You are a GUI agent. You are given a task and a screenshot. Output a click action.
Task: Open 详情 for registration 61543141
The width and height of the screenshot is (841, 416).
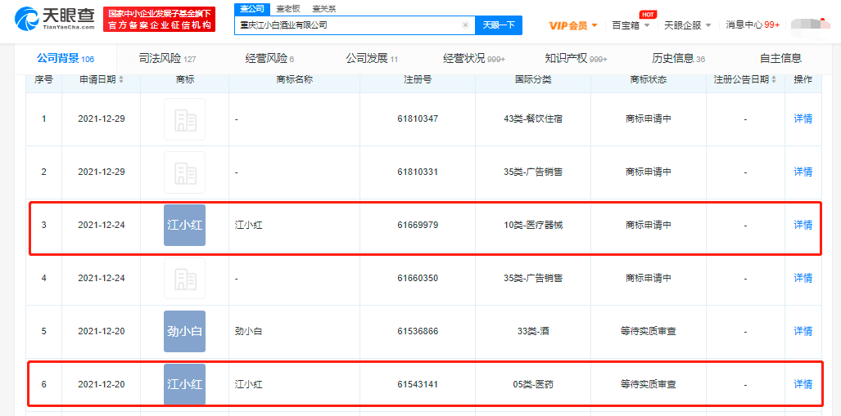[x=803, y=384]
